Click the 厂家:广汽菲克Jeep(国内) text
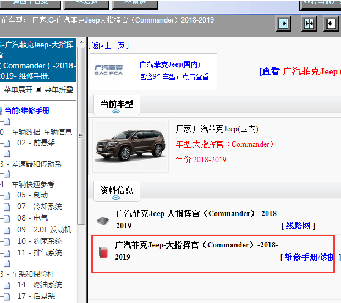341x303 pixels. point(217,129)
